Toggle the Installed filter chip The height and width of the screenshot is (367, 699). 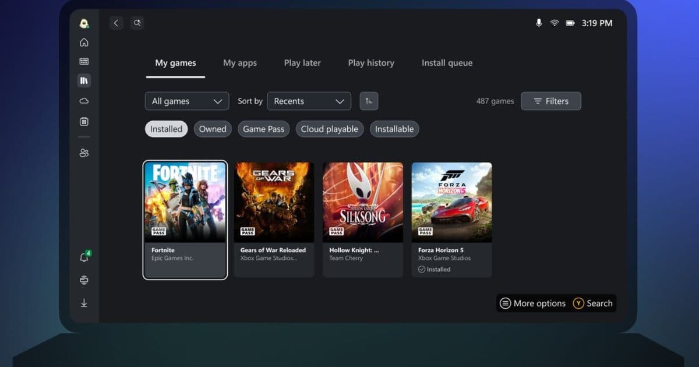tap(166, 129)
